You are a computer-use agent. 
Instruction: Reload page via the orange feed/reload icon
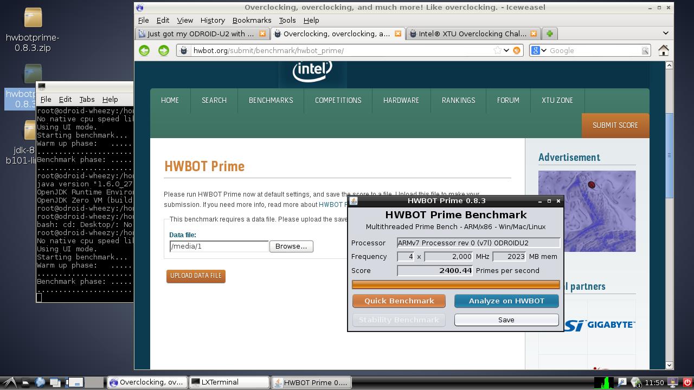click(517, 50)
